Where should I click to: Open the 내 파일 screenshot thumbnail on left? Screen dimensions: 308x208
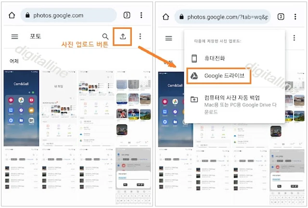click(59, 108)
